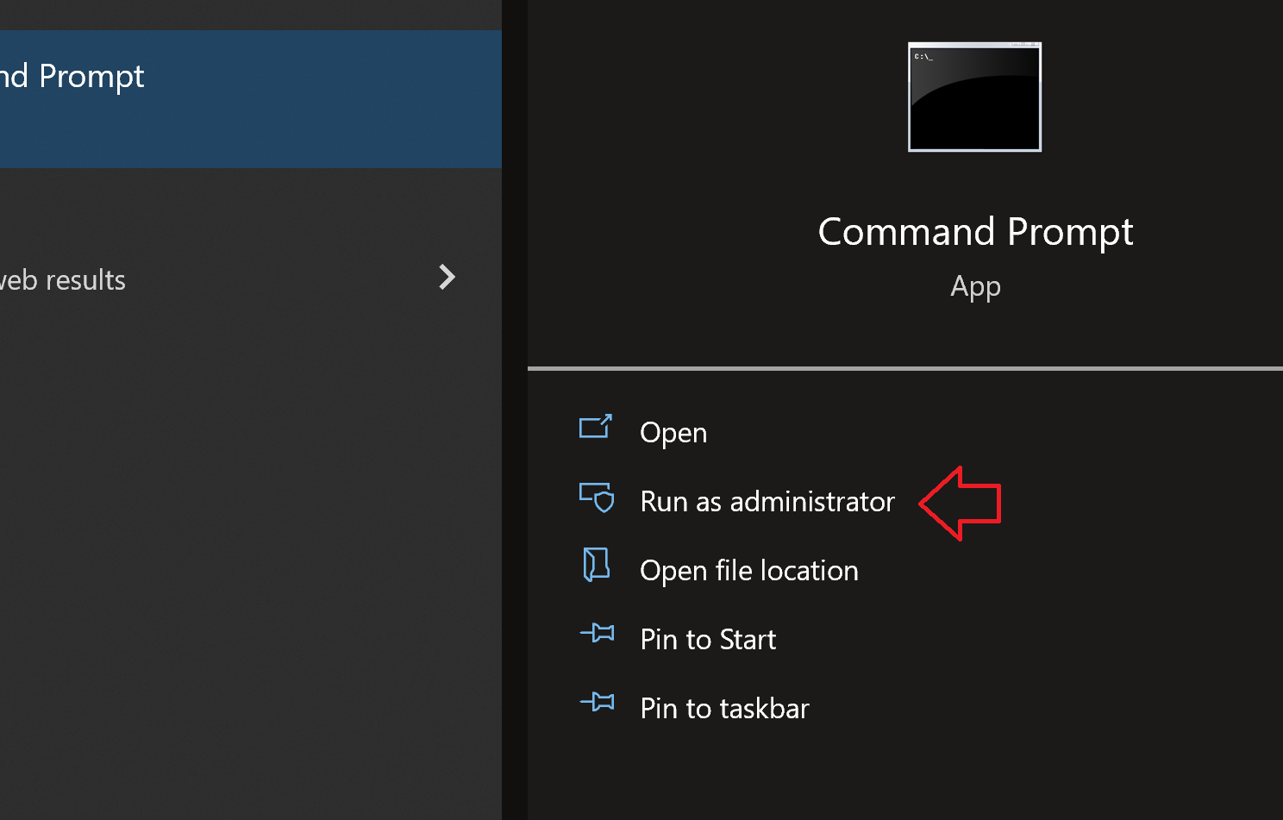Choose the Pin to taskbar option
The image size is (1283, 820).
724,709
